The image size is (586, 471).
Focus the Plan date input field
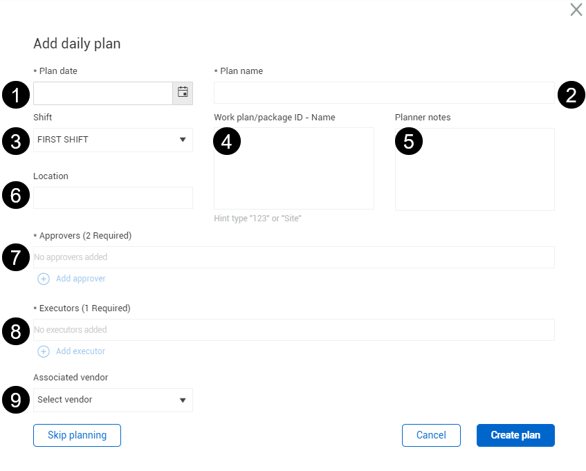tap(103, 93)
